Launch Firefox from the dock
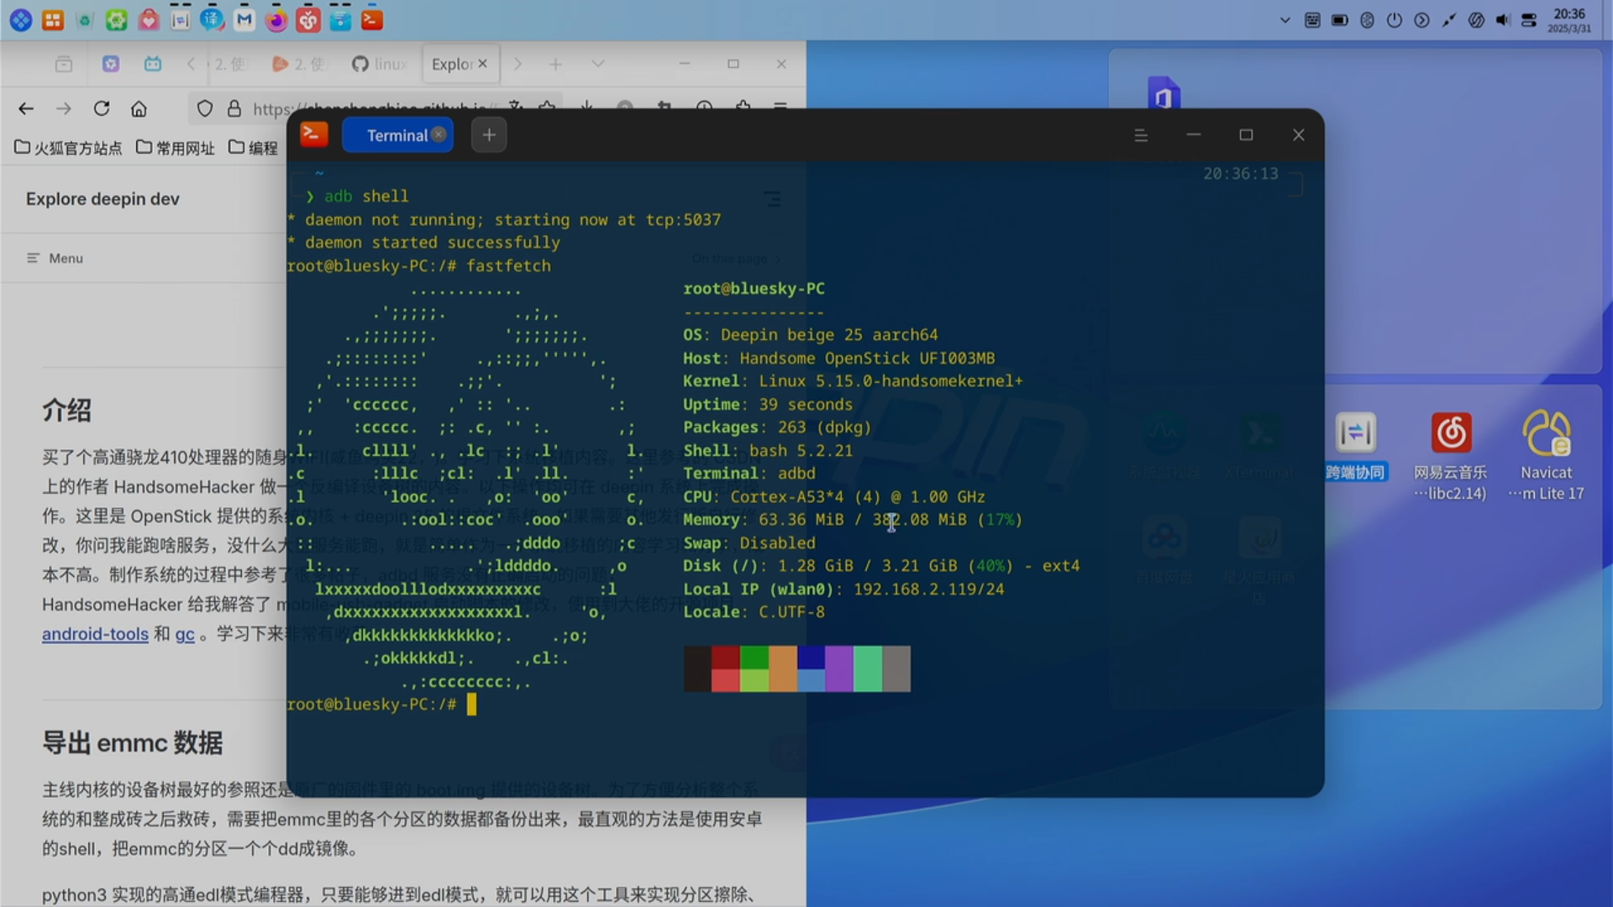The height and width of the screenshot is (907, 1613). point(276,20)
